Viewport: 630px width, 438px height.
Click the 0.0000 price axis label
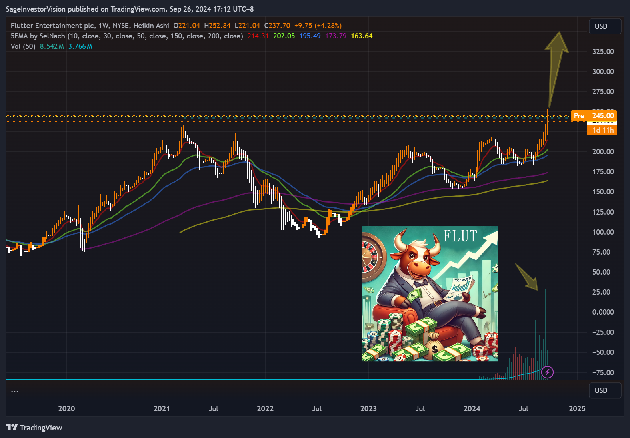pyautogui.click(x=603, y=312)
